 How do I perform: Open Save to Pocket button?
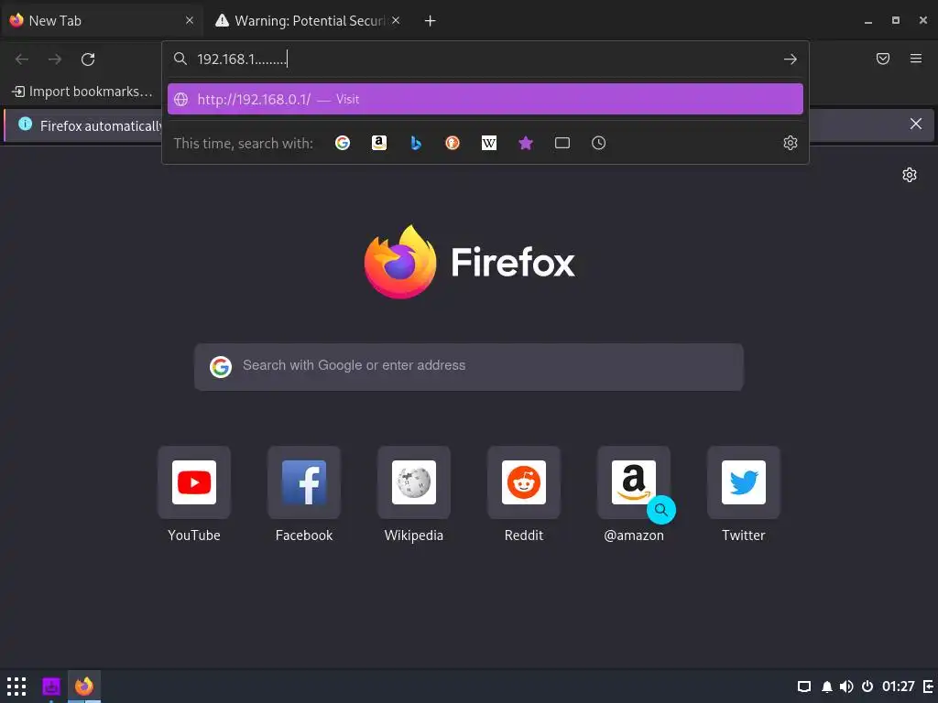[x=883, y=59]
